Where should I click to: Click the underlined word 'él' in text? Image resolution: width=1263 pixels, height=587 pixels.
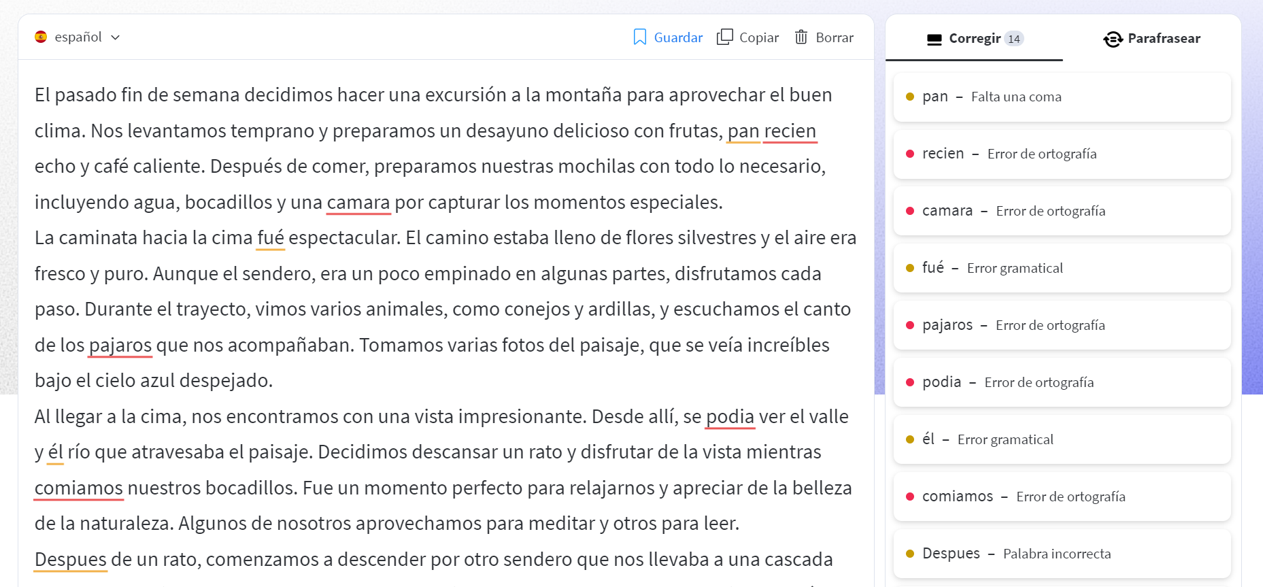pyautogui.click(x=56, y=452)
